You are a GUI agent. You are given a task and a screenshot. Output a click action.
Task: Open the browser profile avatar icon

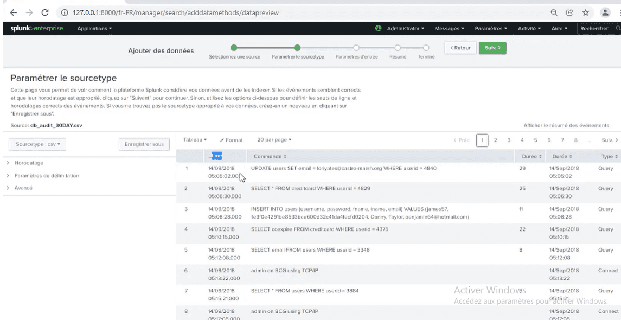[x=606, y=12]
